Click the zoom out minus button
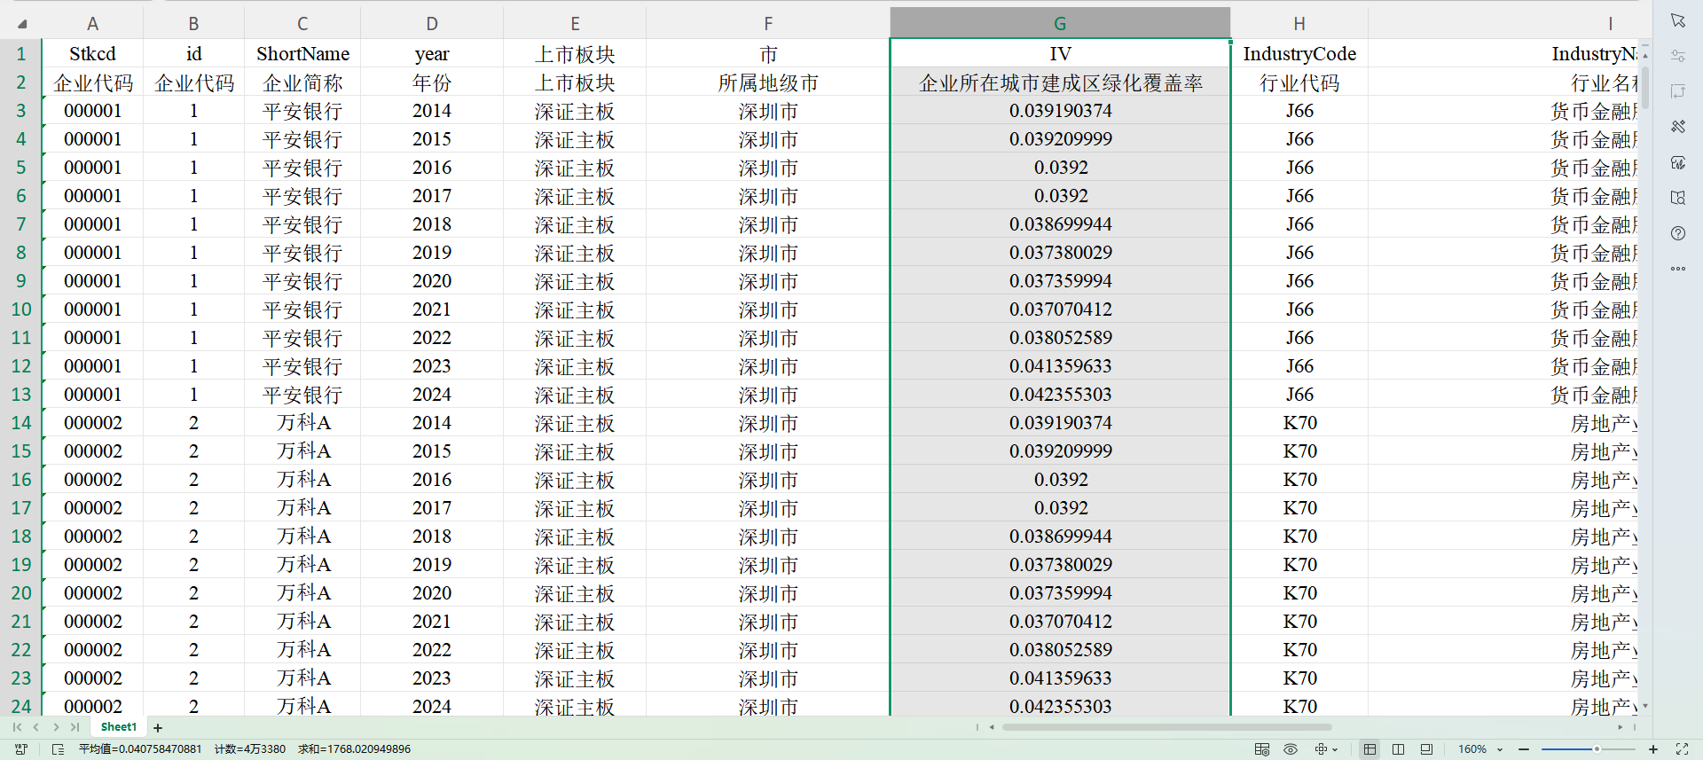Screen dimensions: 1703x760 click(1524, 749)
